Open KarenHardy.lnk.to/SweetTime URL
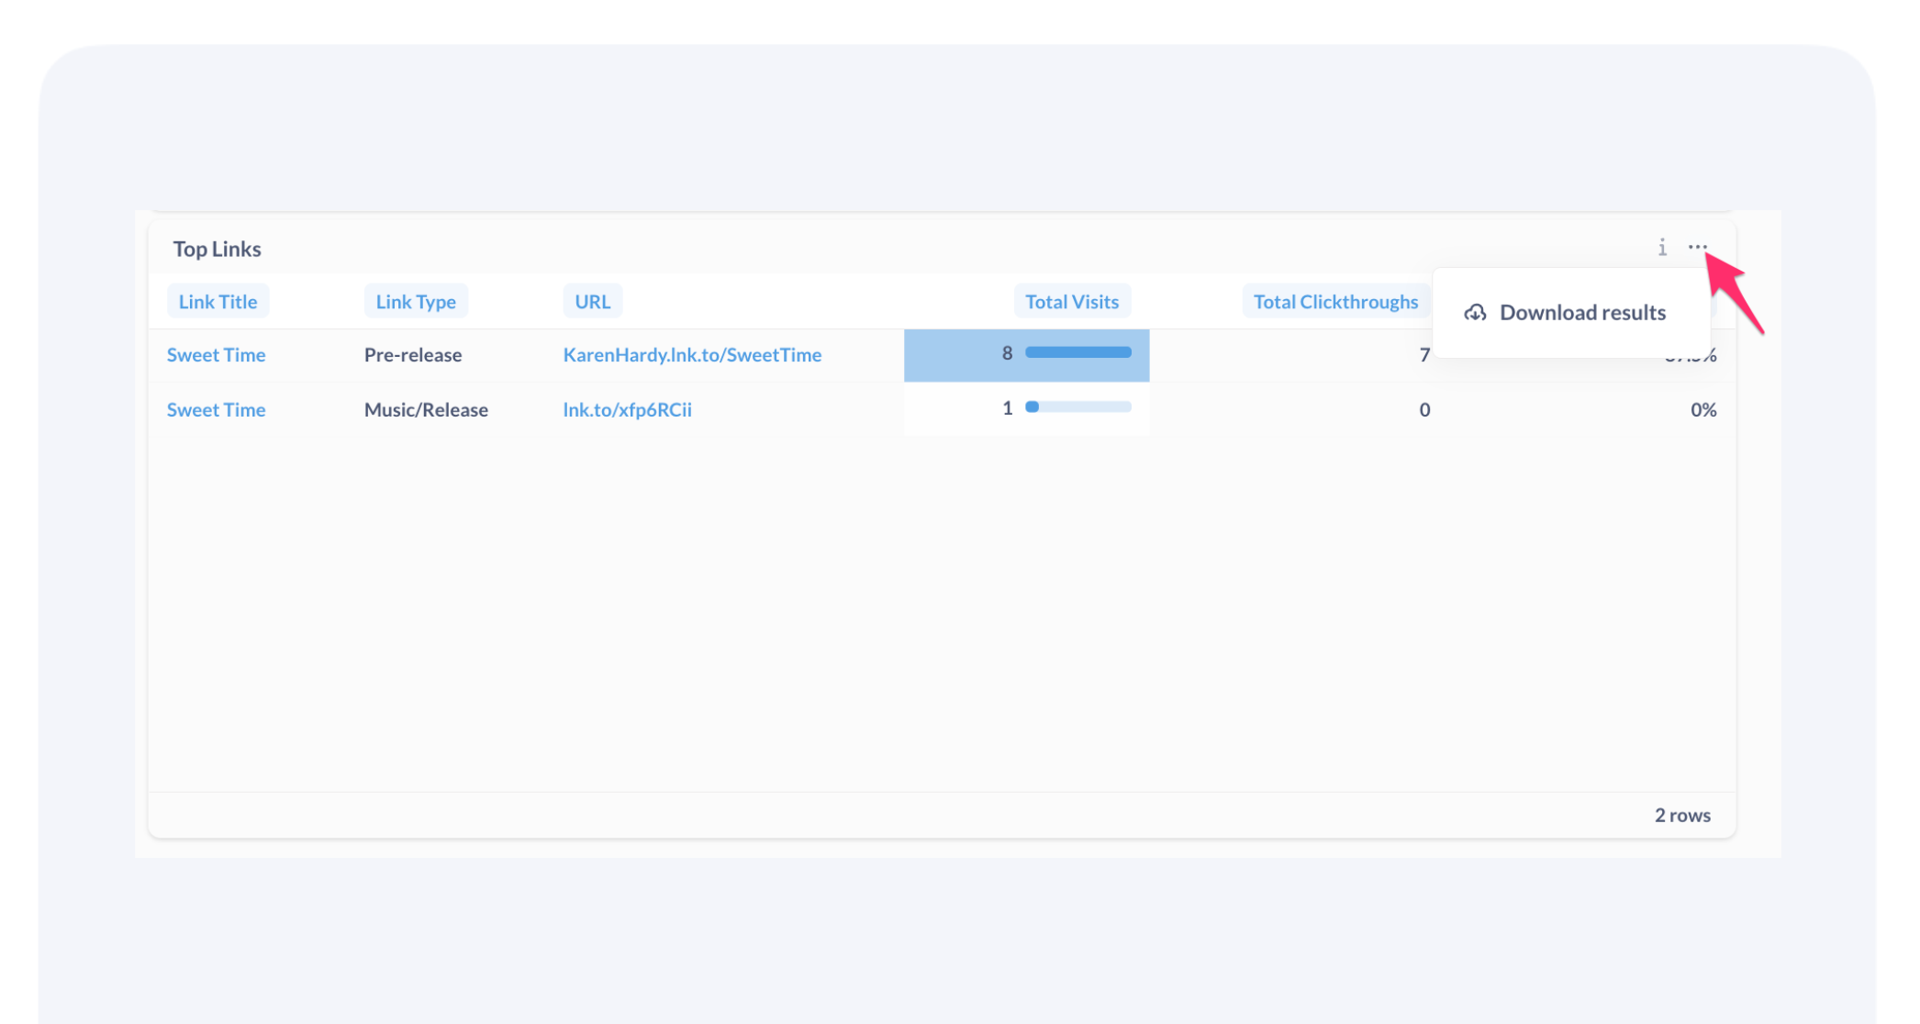Image resolution: width=1920 pixels, height=1024 pixels. [x=692, y=355]
